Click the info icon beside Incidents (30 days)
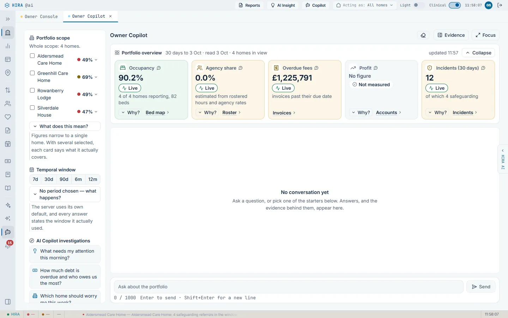The image size is (508, 318). pyautogui.click(x=483, y=68)
